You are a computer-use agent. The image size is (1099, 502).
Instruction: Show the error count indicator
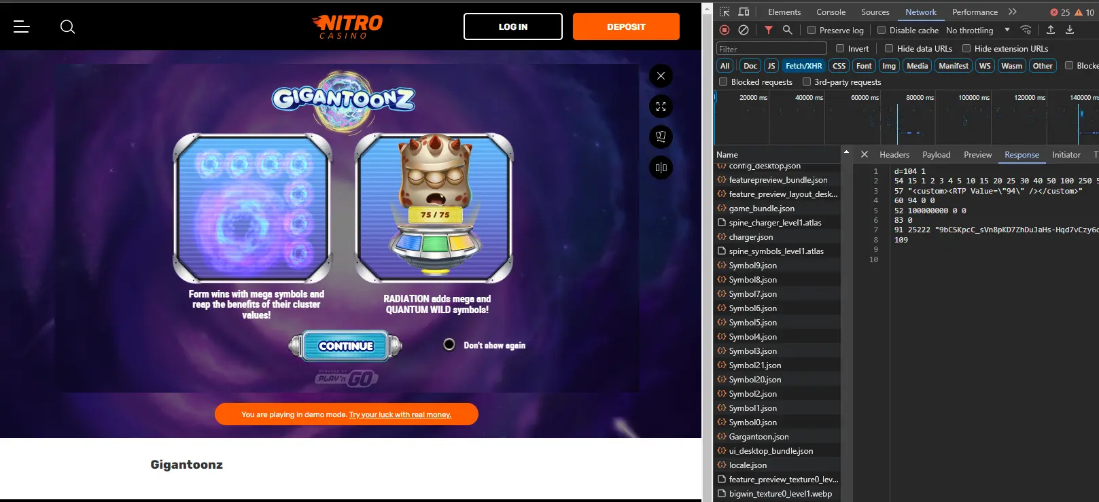[1060, 12]
